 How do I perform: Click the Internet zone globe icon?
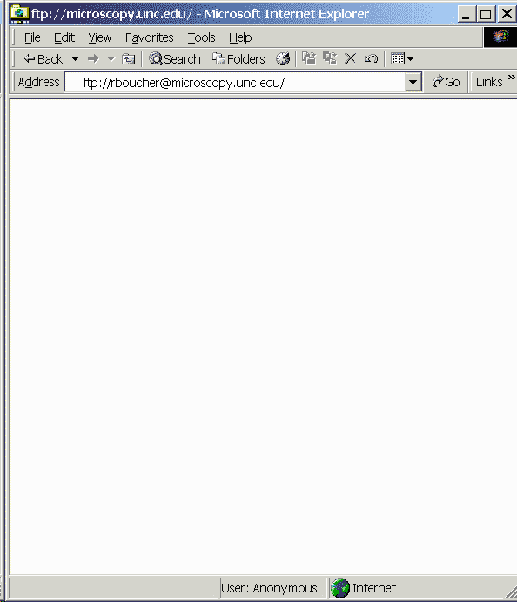point(340,588)
